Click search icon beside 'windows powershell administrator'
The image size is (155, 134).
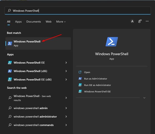click(10, 116)
